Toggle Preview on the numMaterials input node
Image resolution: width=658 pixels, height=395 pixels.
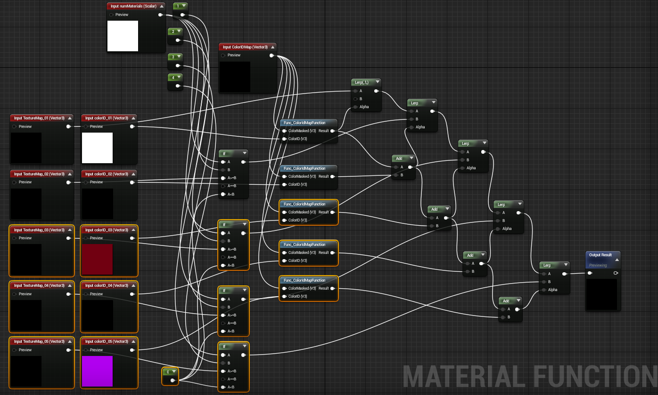click(x=112, y=15)
